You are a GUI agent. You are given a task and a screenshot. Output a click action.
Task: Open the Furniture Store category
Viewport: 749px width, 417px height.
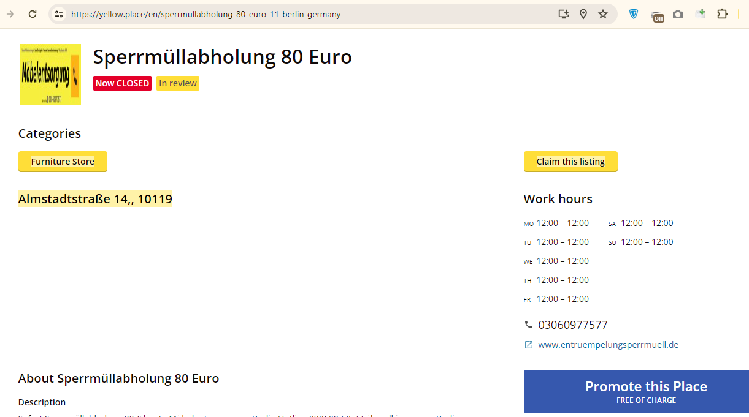(63, 162)
